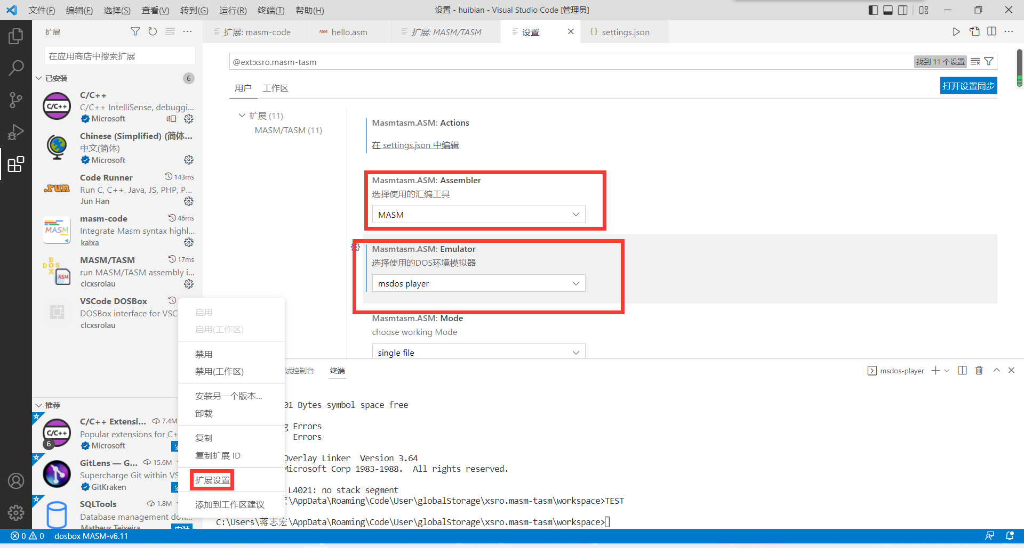This screenshot has height=548, width=1024.
Task: Switch to settings.json tab
Action: (x=625, y=32)
